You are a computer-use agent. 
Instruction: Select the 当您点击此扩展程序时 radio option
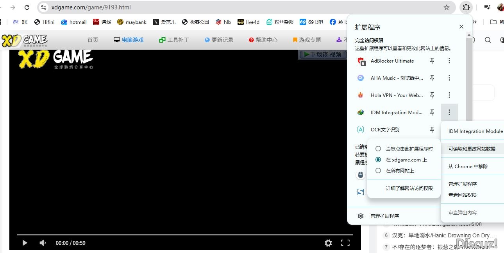point(378,149)
